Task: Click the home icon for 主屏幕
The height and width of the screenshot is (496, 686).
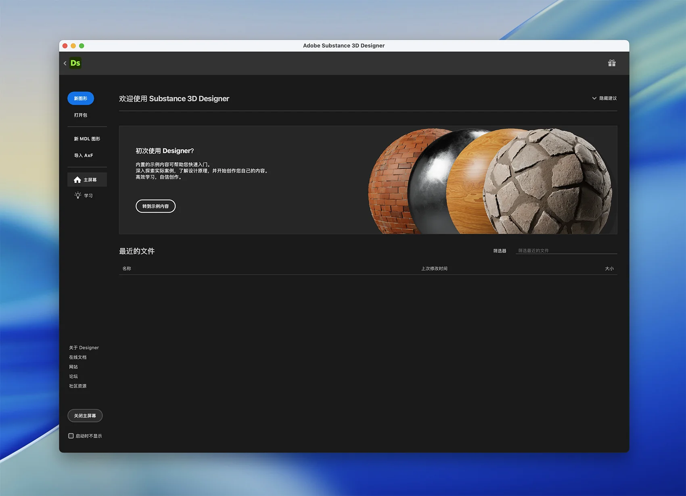Action: coord(77,180)
